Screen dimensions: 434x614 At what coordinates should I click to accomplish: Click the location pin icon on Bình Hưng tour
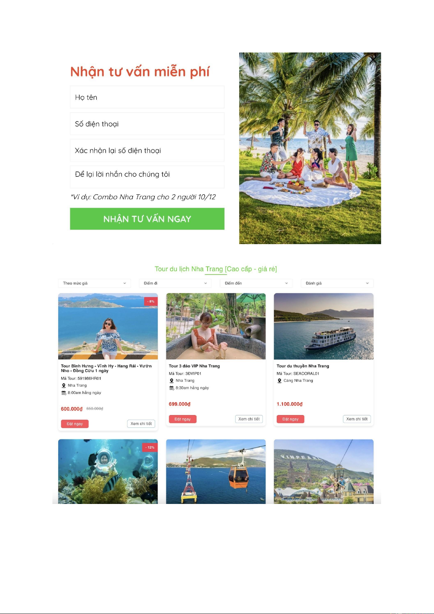(64, 386)
